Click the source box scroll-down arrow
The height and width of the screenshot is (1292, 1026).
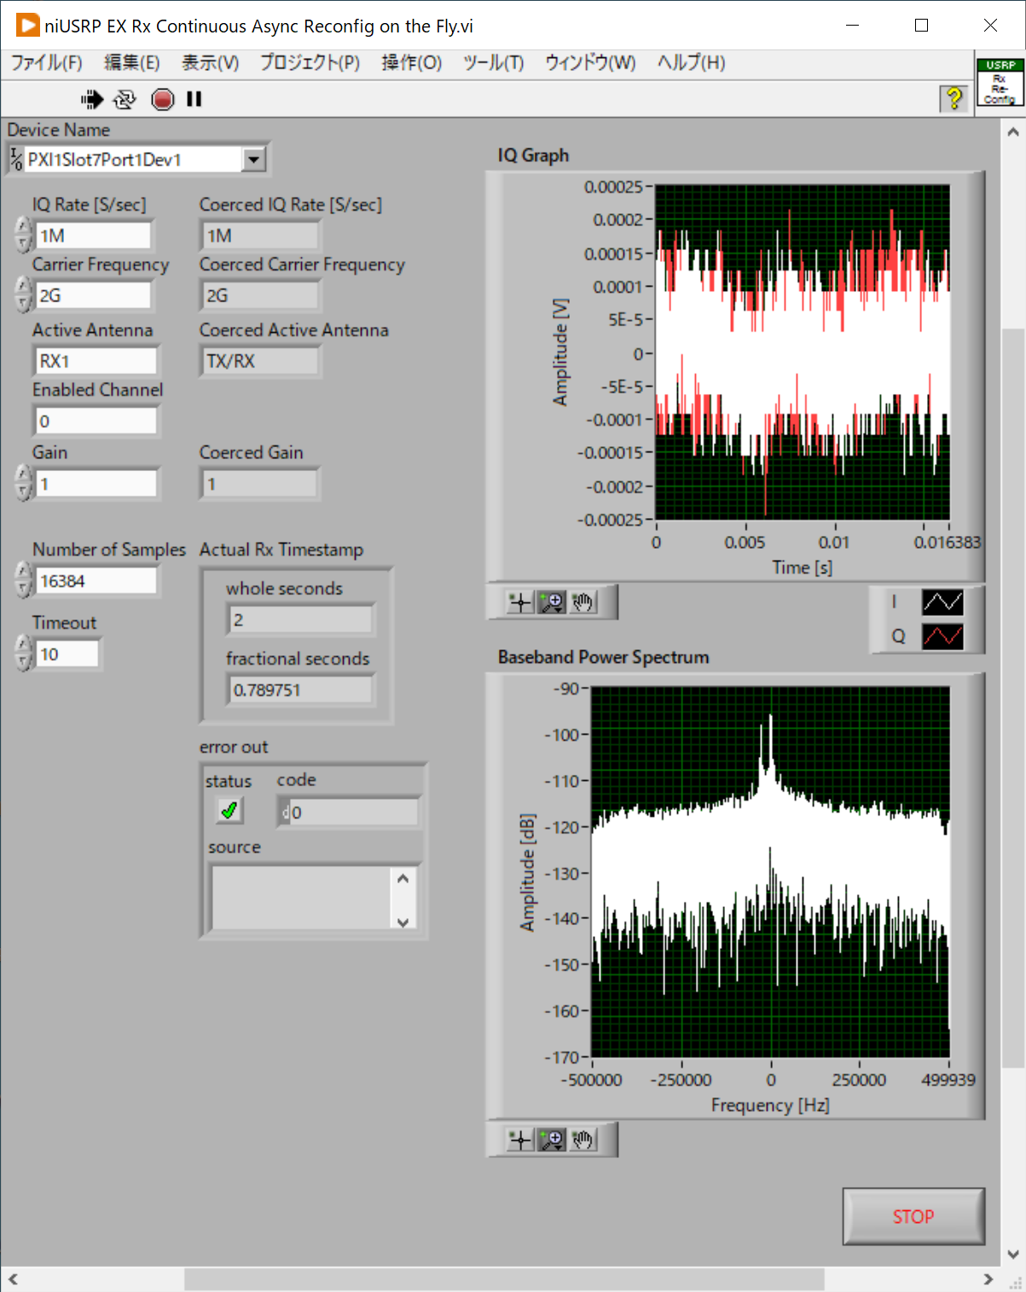(403, 922)
